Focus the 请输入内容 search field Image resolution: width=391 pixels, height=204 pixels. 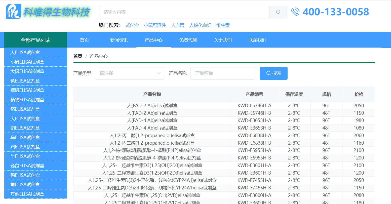184,12
